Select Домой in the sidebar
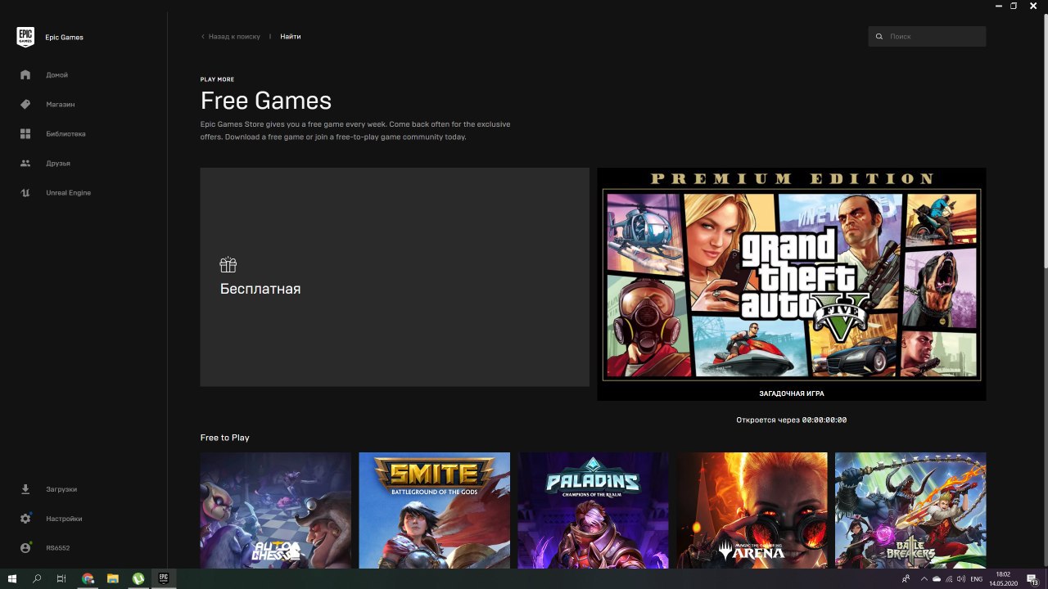 57,74
